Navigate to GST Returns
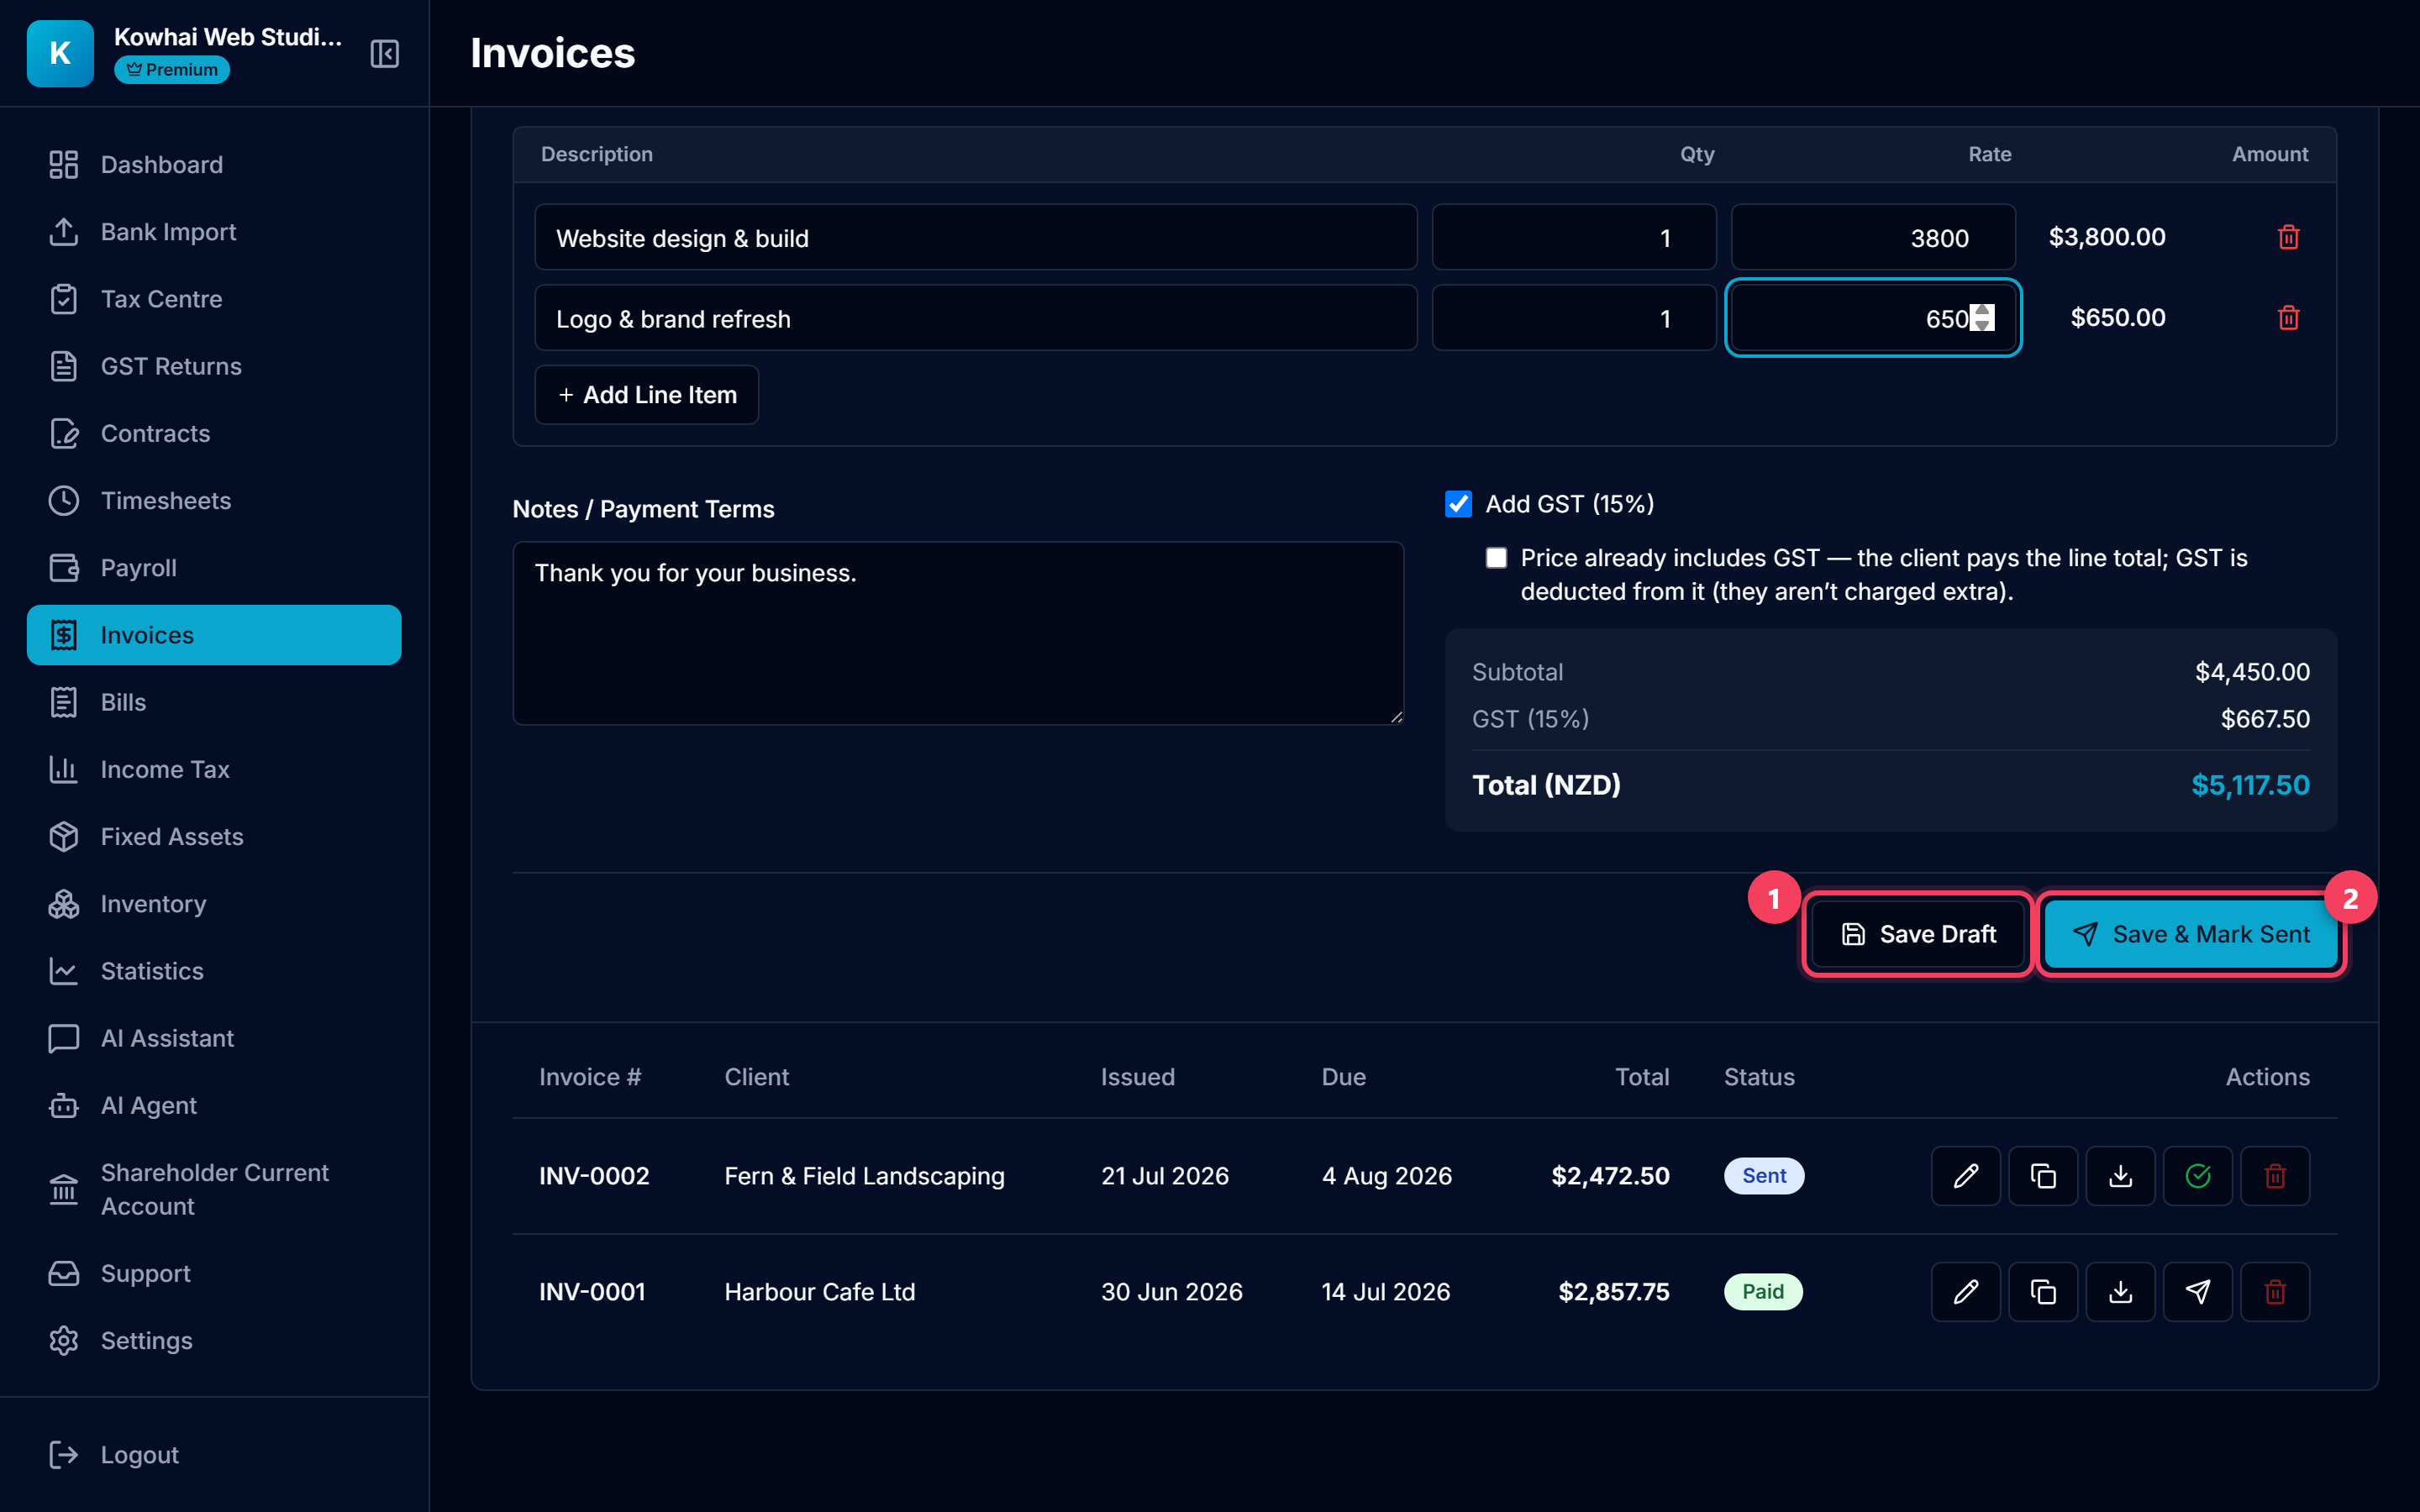The width and height of the screenshot is (2420, 1512). click(214, 366)
